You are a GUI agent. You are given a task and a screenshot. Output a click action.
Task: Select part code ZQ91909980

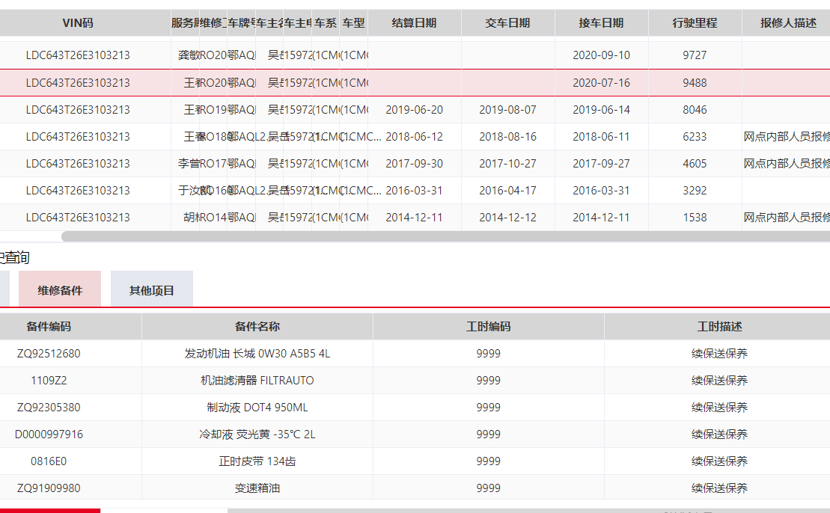pos(49,488)
